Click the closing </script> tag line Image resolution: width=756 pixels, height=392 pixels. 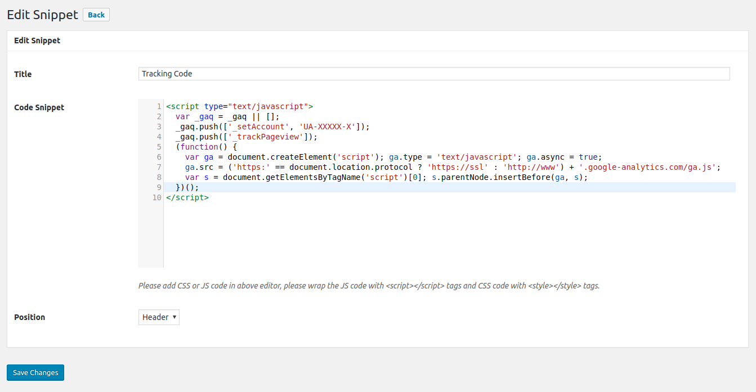187,197
